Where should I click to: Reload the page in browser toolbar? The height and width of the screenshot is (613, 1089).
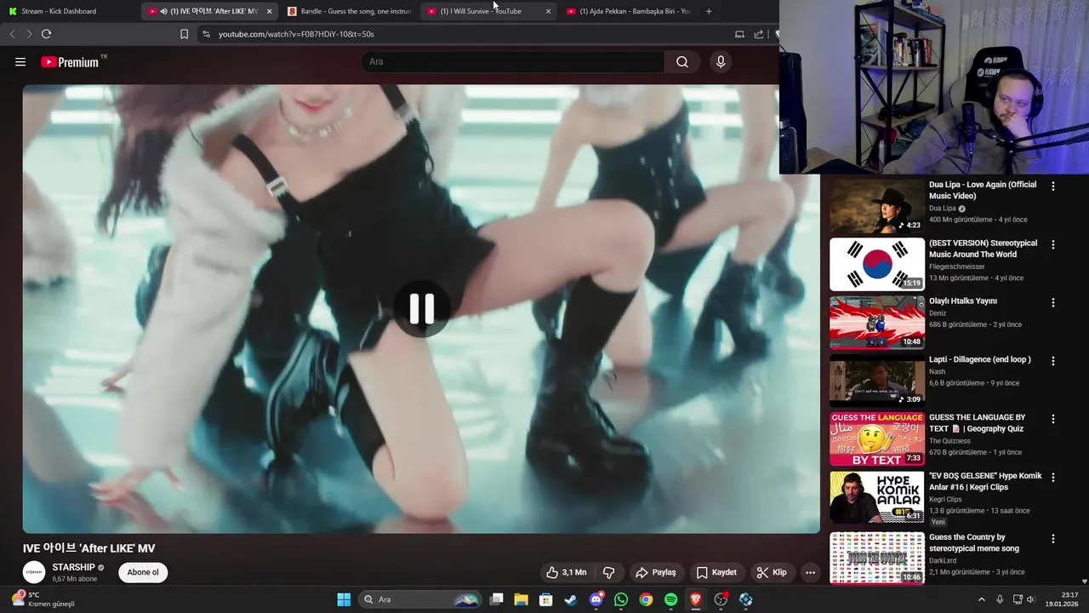[x=46, y=34]
